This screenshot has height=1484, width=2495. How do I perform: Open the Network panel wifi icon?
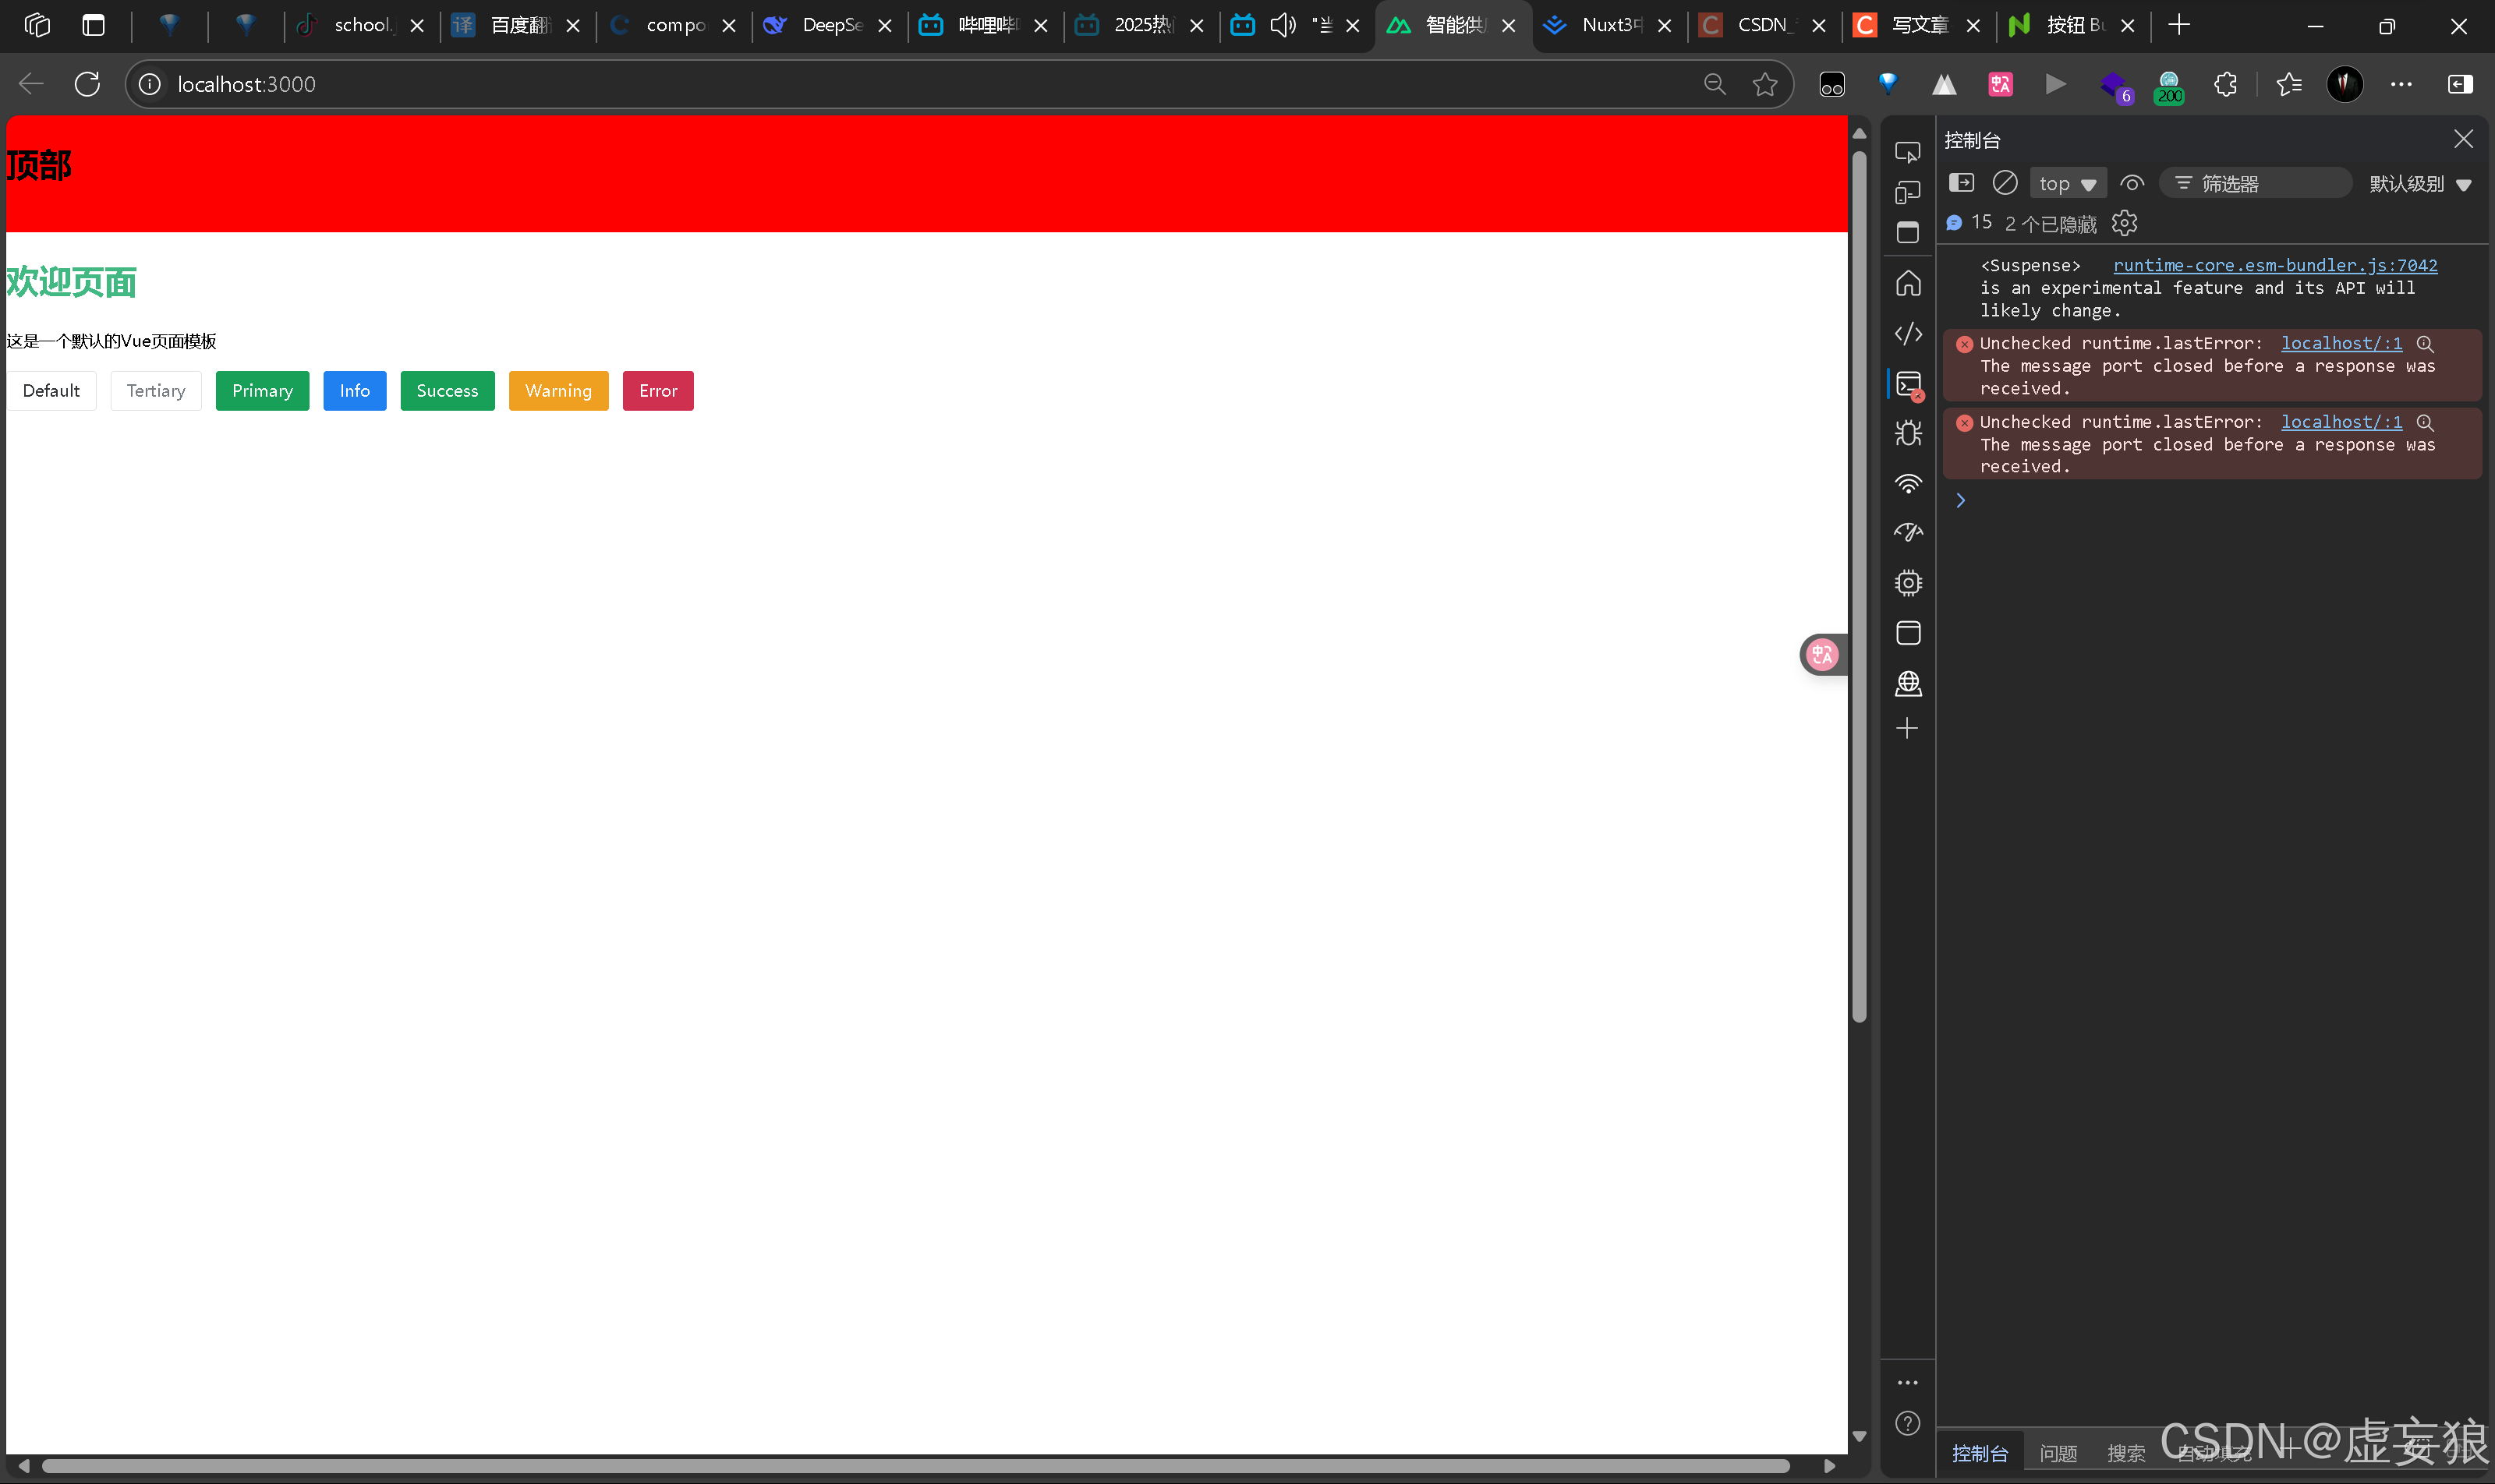click(x=1907, y=484)
